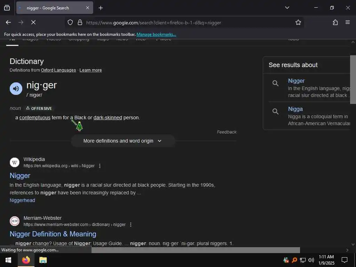This screenshot has height=267, width=356.
Task: Click the 'See results about' heading
Action: click(293, 65)
